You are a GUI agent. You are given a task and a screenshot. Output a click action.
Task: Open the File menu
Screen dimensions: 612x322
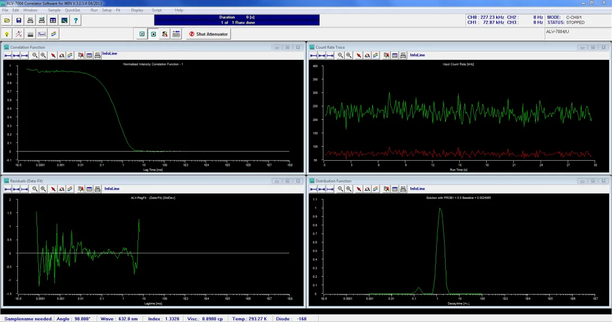tap(5, 10)
